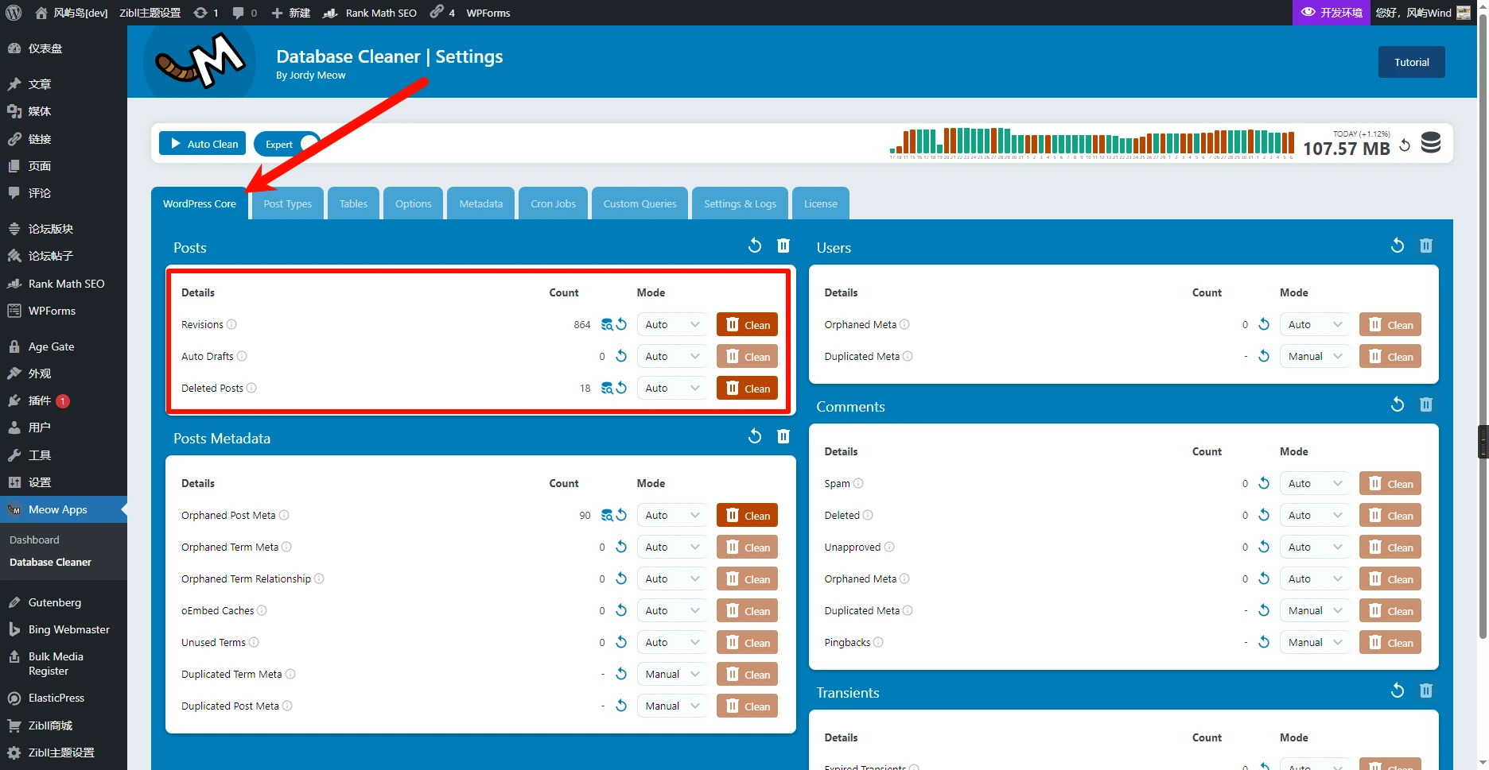Open the Mode dropdown for Pingbacks

[x=1315, y=642]
